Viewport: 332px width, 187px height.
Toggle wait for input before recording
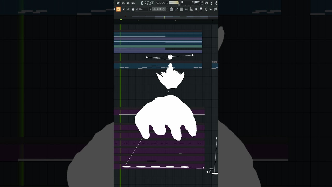(x=118, y=3)
